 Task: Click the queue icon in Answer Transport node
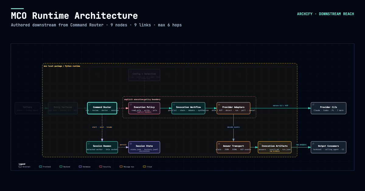tap(219, 143)
